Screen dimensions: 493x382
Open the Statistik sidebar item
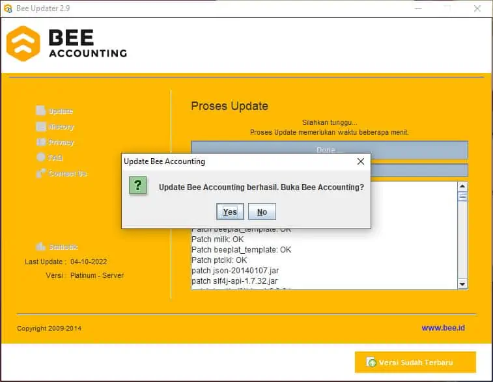57,247
